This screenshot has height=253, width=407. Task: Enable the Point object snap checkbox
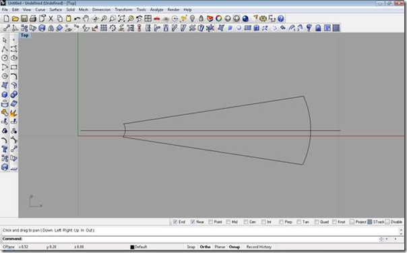210,222
